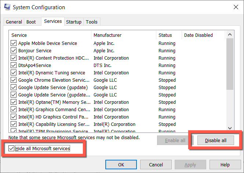Sort services by Status column header
Viewport: 244px width, 173px height.
tap(169, 35)
